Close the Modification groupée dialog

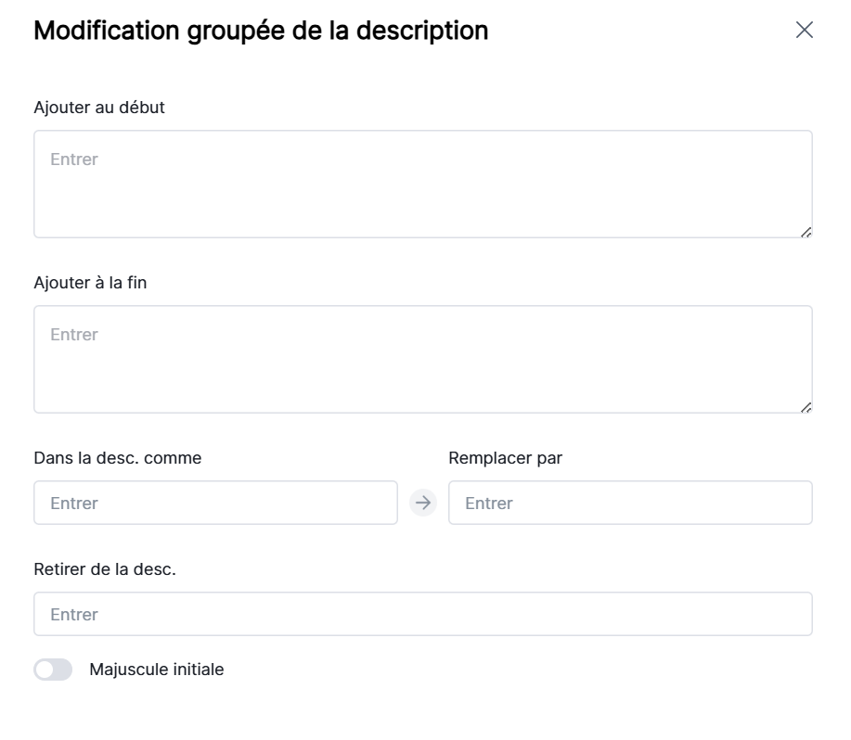805,31
